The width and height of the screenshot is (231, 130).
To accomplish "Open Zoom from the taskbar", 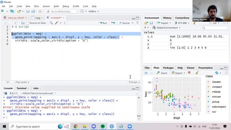I will coord(130,126).
